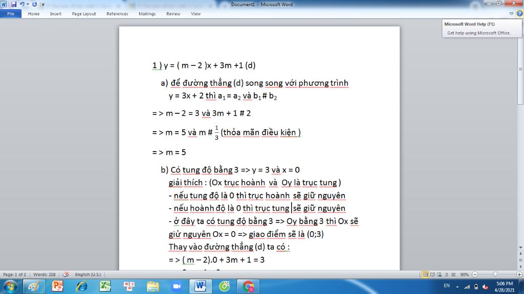Click the line beginning 'b) Có tung độ bằng 3'
The height and width of the screenshot is (294, 524).
(x=230, y=170)
